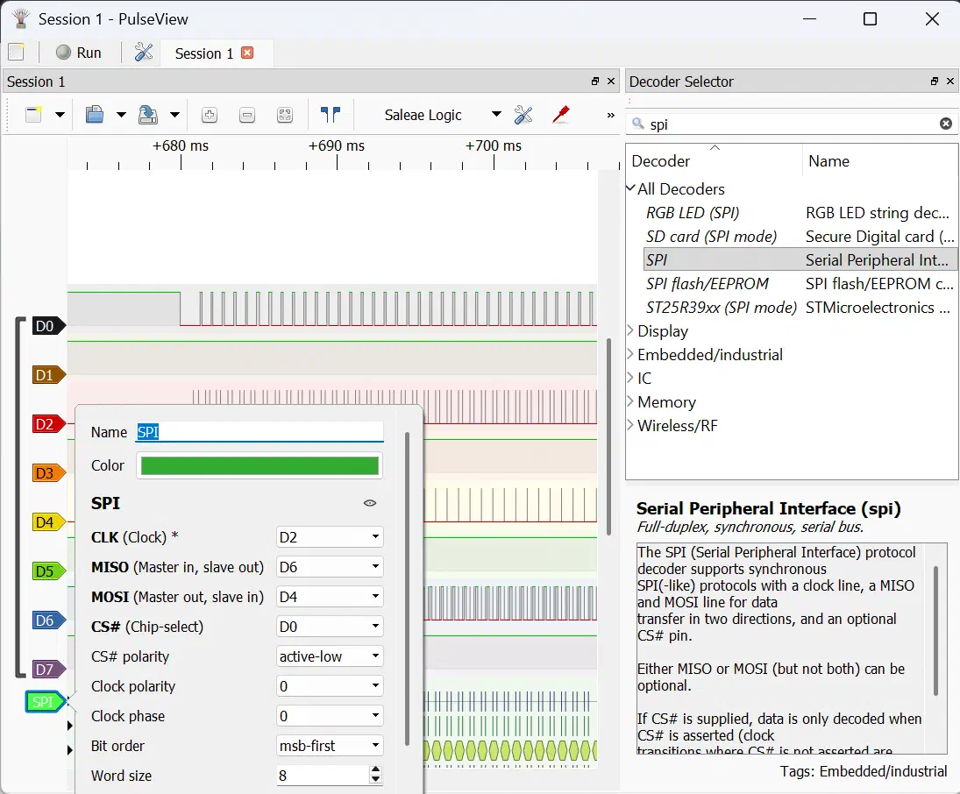Click the save capture icon
Image resolution: width=960 pixels, height=794 pixels.
pos(147,115)
